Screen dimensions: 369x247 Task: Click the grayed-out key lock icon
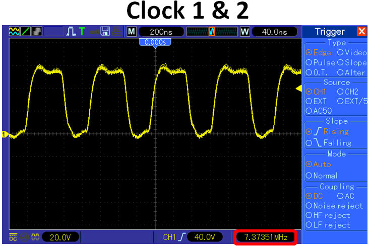94,32
